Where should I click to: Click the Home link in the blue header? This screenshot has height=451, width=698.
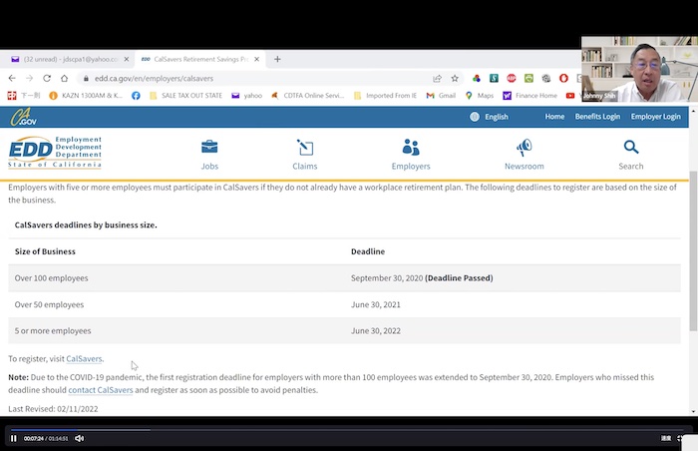pos(554,117)
